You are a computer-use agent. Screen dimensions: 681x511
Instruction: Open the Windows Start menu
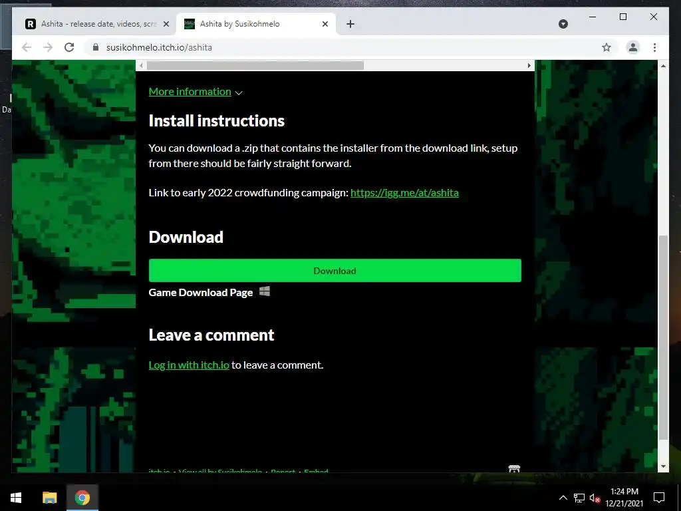coord(16,498)
